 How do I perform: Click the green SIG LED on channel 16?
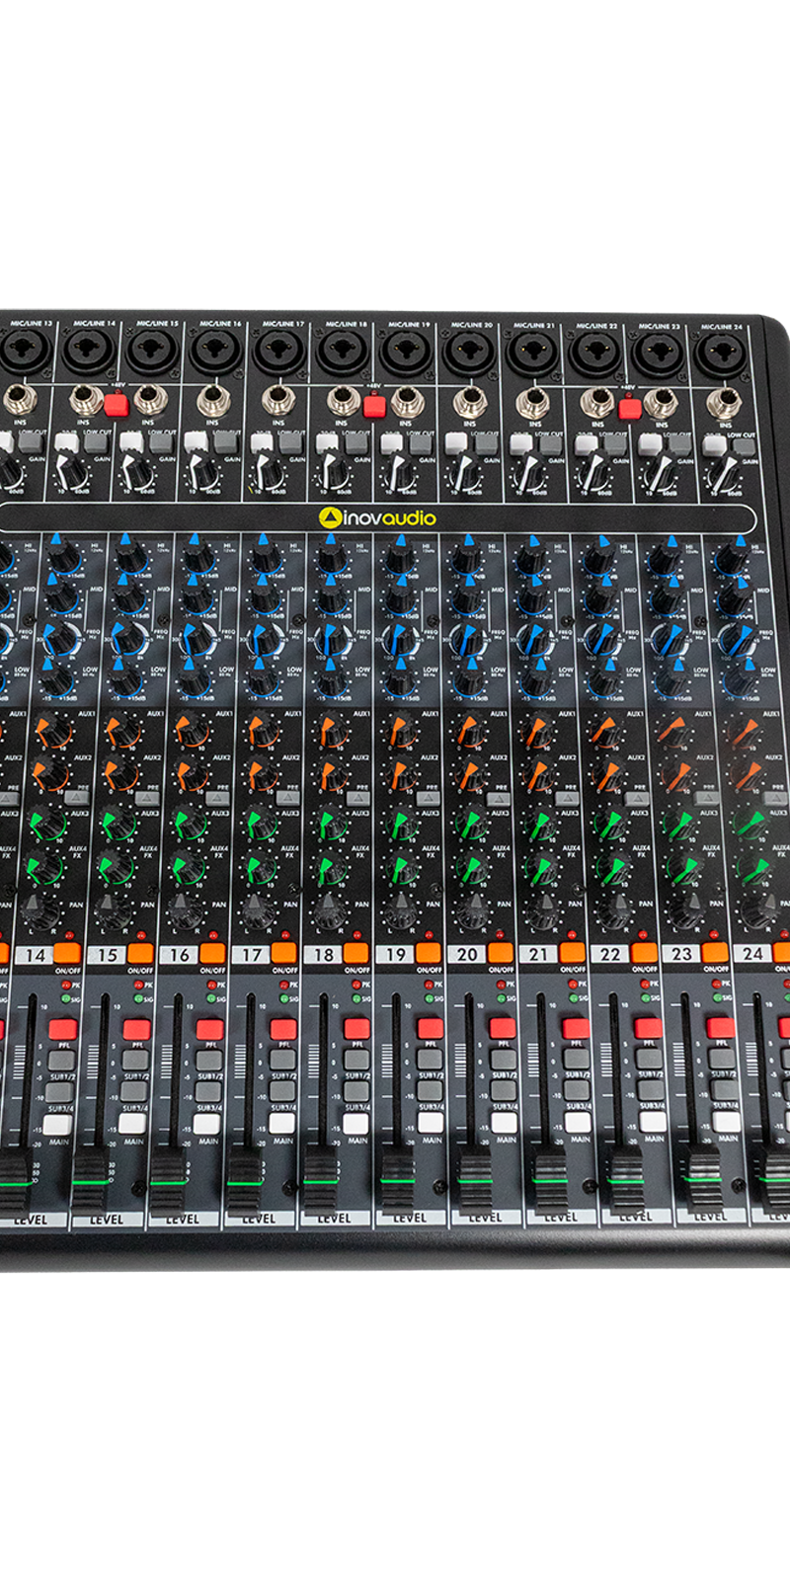pos(209,999)
